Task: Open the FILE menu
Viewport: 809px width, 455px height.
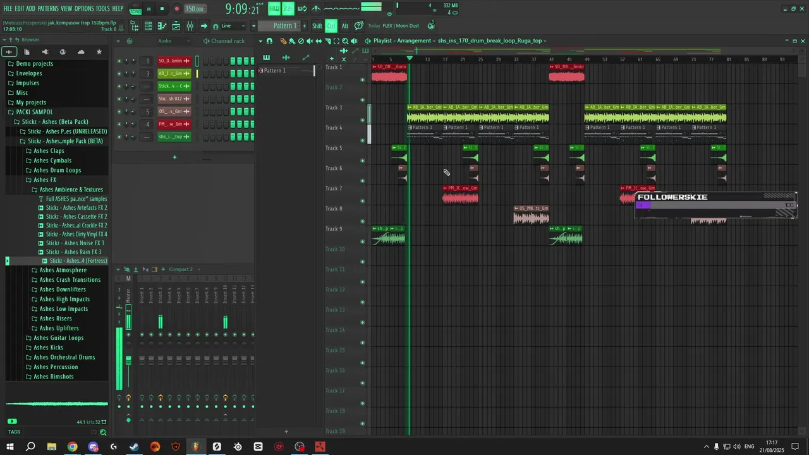Action: 8,9
